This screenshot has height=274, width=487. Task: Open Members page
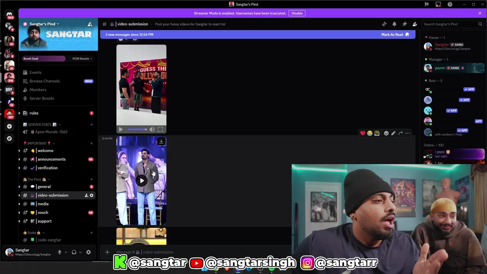click(58, 90)
